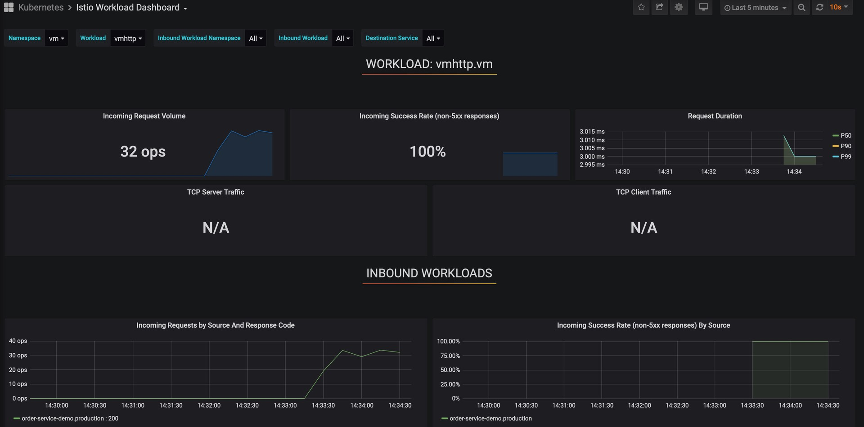Click the 14:34 tick on Request Duration graph
Viewport: 864px width, 427px height.
click(x=794, y=172)
